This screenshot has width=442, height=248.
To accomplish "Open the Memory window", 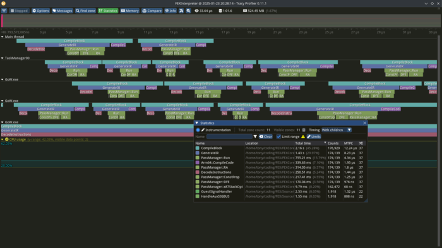I will 129,11.
